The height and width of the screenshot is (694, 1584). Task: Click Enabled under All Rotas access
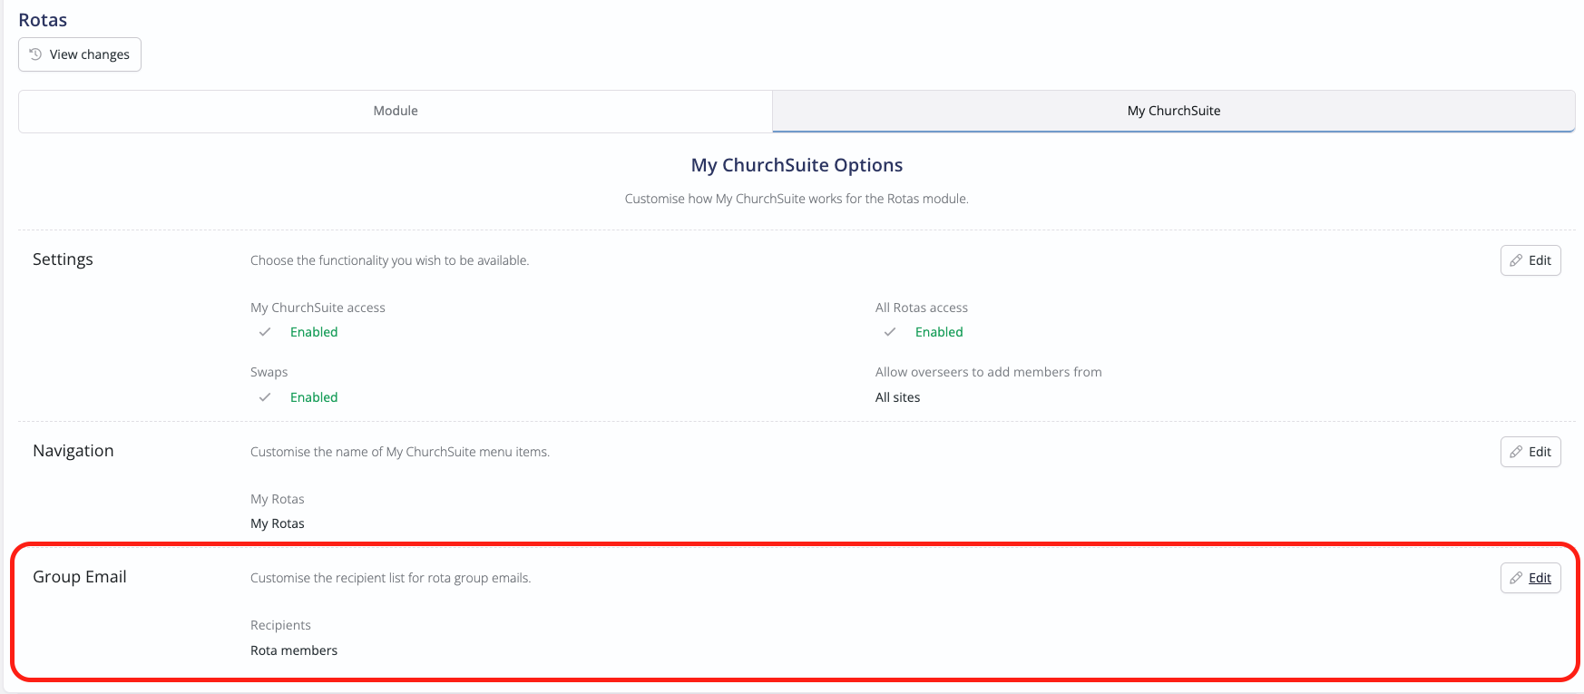click(x=939, y=332)
